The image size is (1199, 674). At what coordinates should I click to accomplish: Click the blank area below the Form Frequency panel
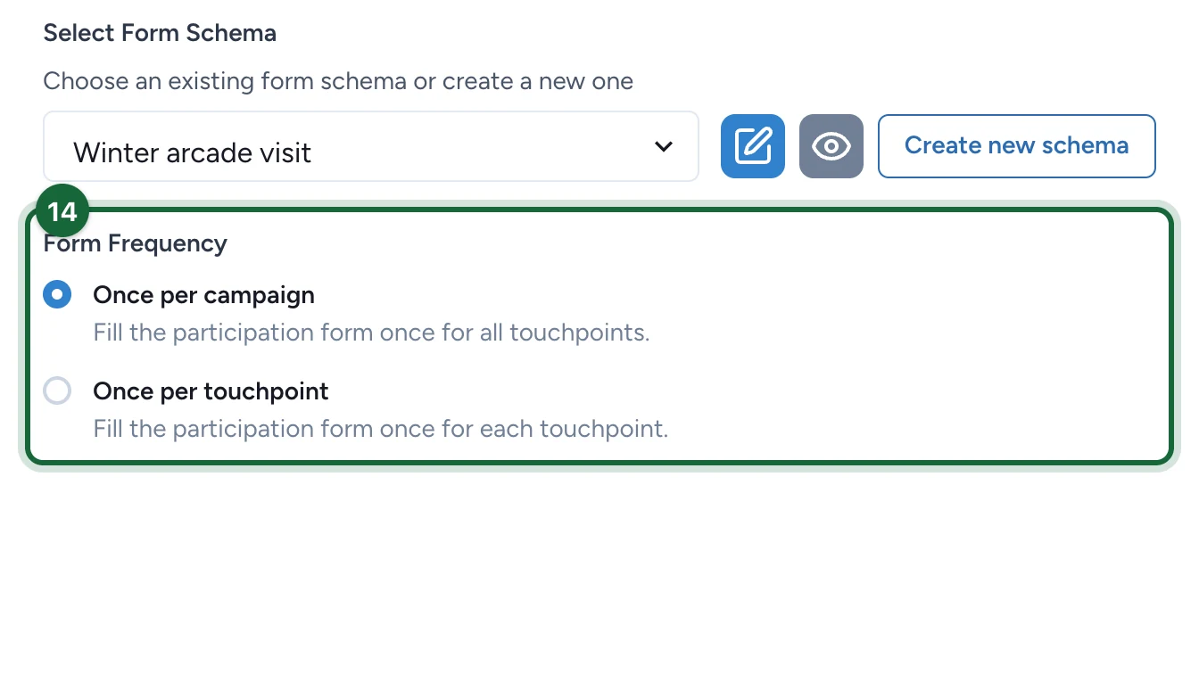pos(599,571)
